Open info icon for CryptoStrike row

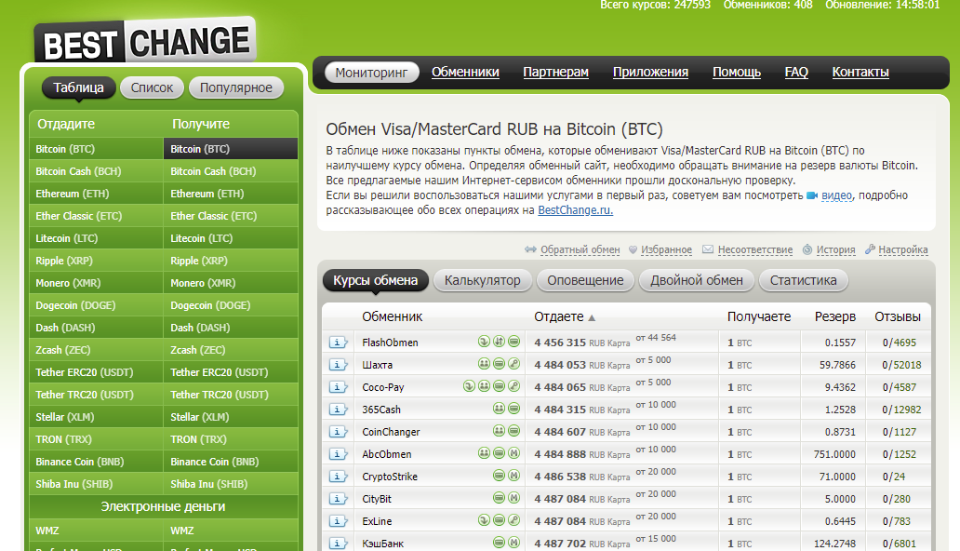point(338,477)
